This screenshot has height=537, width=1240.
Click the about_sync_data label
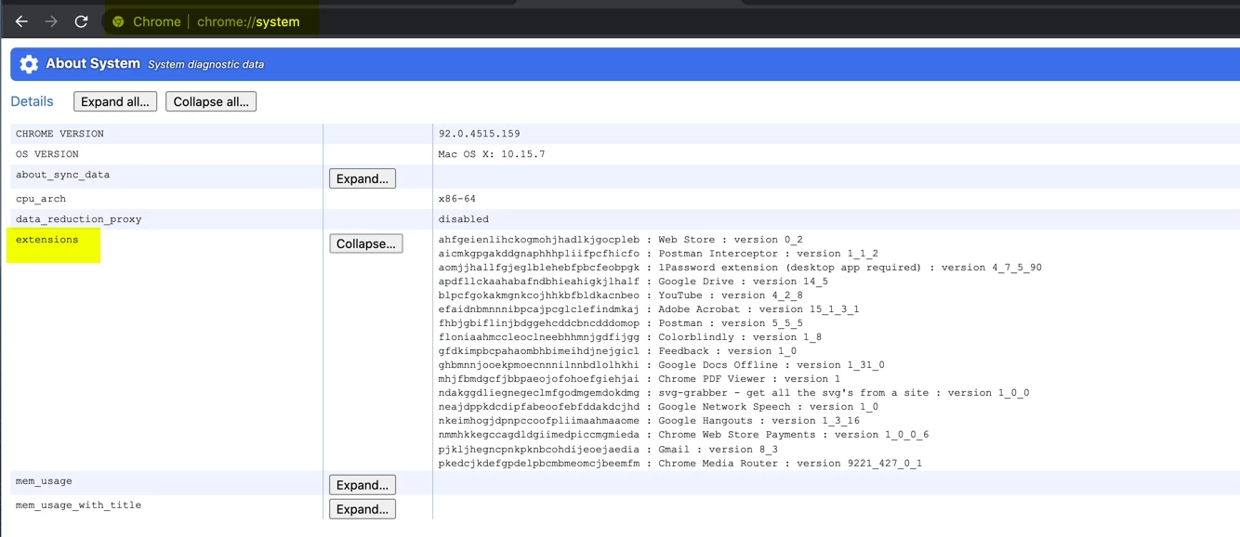[63, 175]
